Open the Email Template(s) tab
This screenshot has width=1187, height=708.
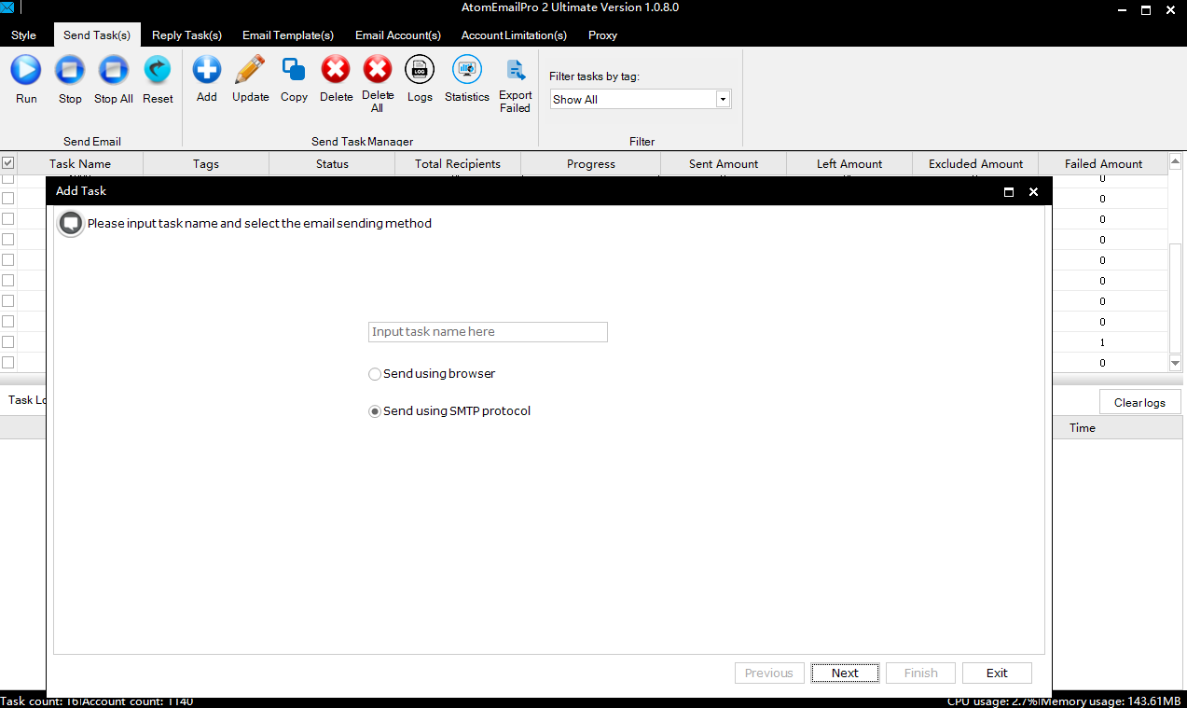click(x=288, y=35)
